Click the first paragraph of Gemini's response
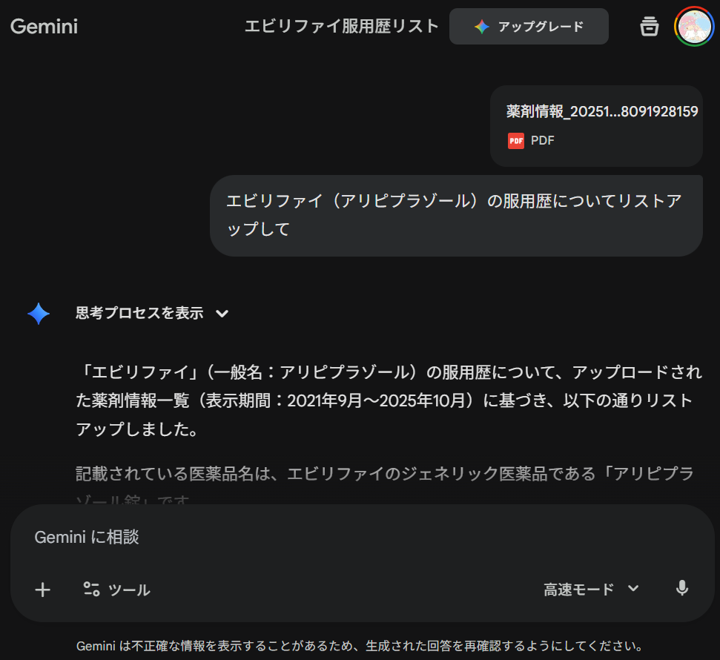Viewport: 720px width, 660px height. tap(384, 400)
